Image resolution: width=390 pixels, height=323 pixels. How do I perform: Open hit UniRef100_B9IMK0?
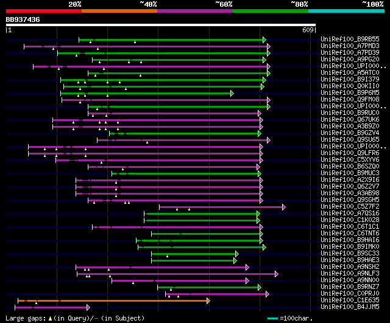click(x=350, y=247)
